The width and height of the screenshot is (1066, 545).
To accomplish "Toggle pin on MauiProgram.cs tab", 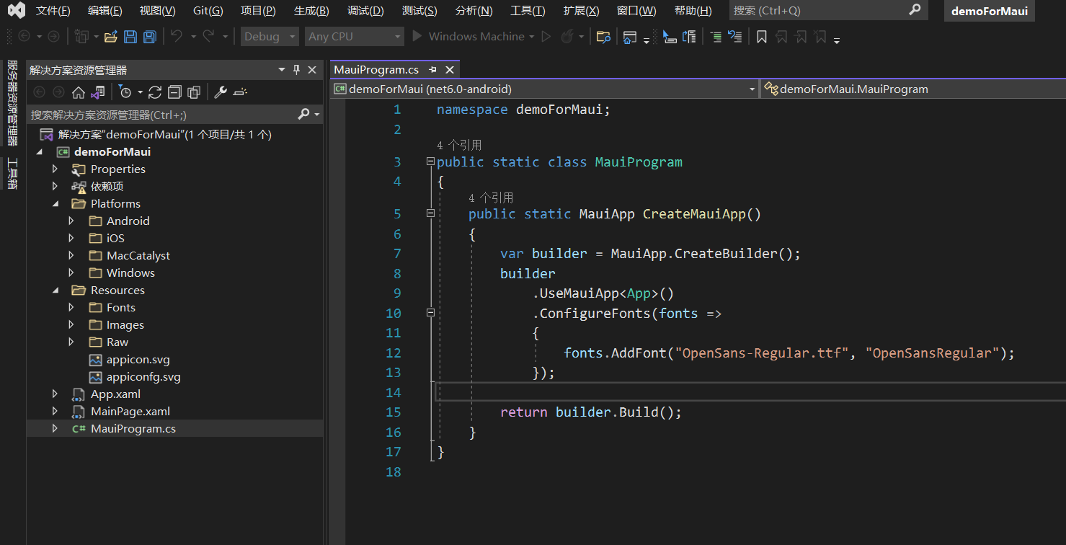I will tap(433, 70).
